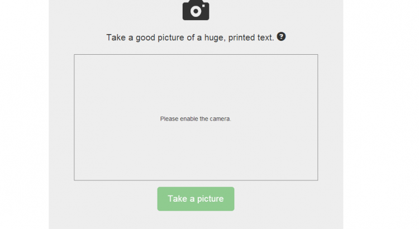Click the 'Take a good picture' heading text
Image resolution: width=419 pixels, height=229 pixels.
[191, 37]
